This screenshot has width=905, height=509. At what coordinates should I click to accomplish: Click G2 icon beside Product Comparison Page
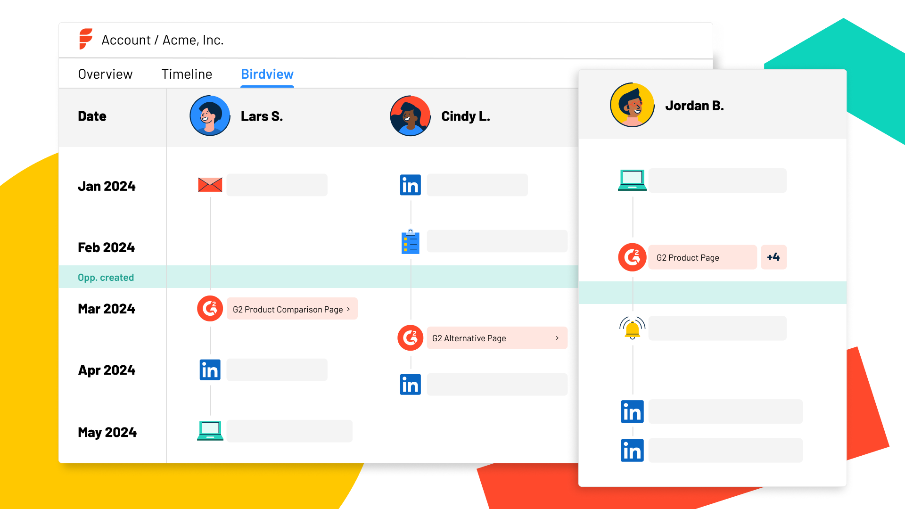[210, 309]
